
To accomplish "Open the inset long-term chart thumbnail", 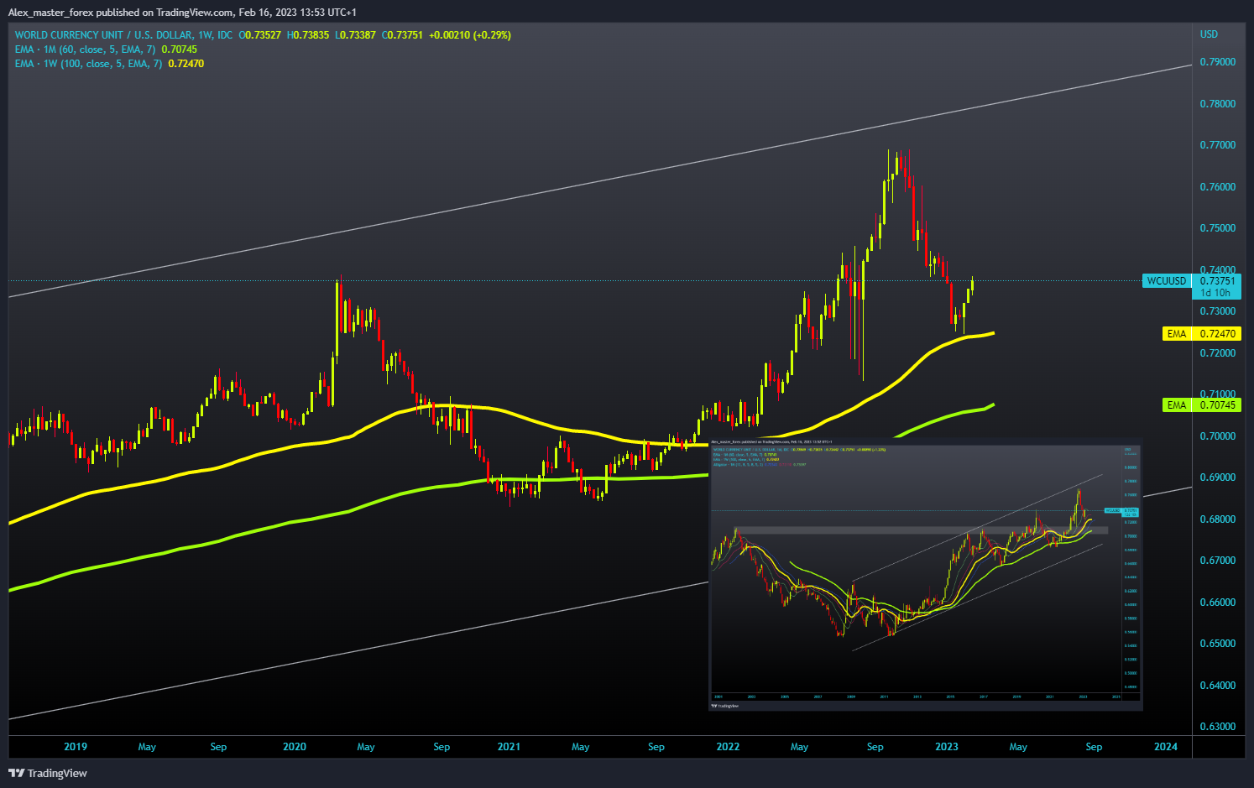I will coord(926,574).
